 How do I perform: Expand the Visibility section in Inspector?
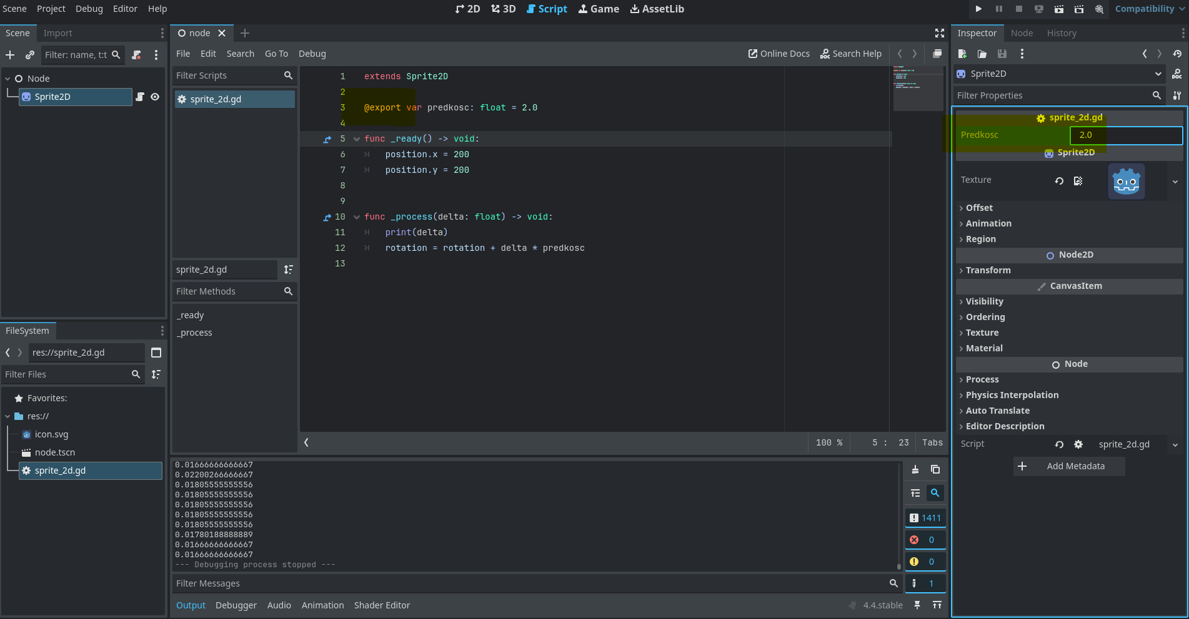click(984, 301)
